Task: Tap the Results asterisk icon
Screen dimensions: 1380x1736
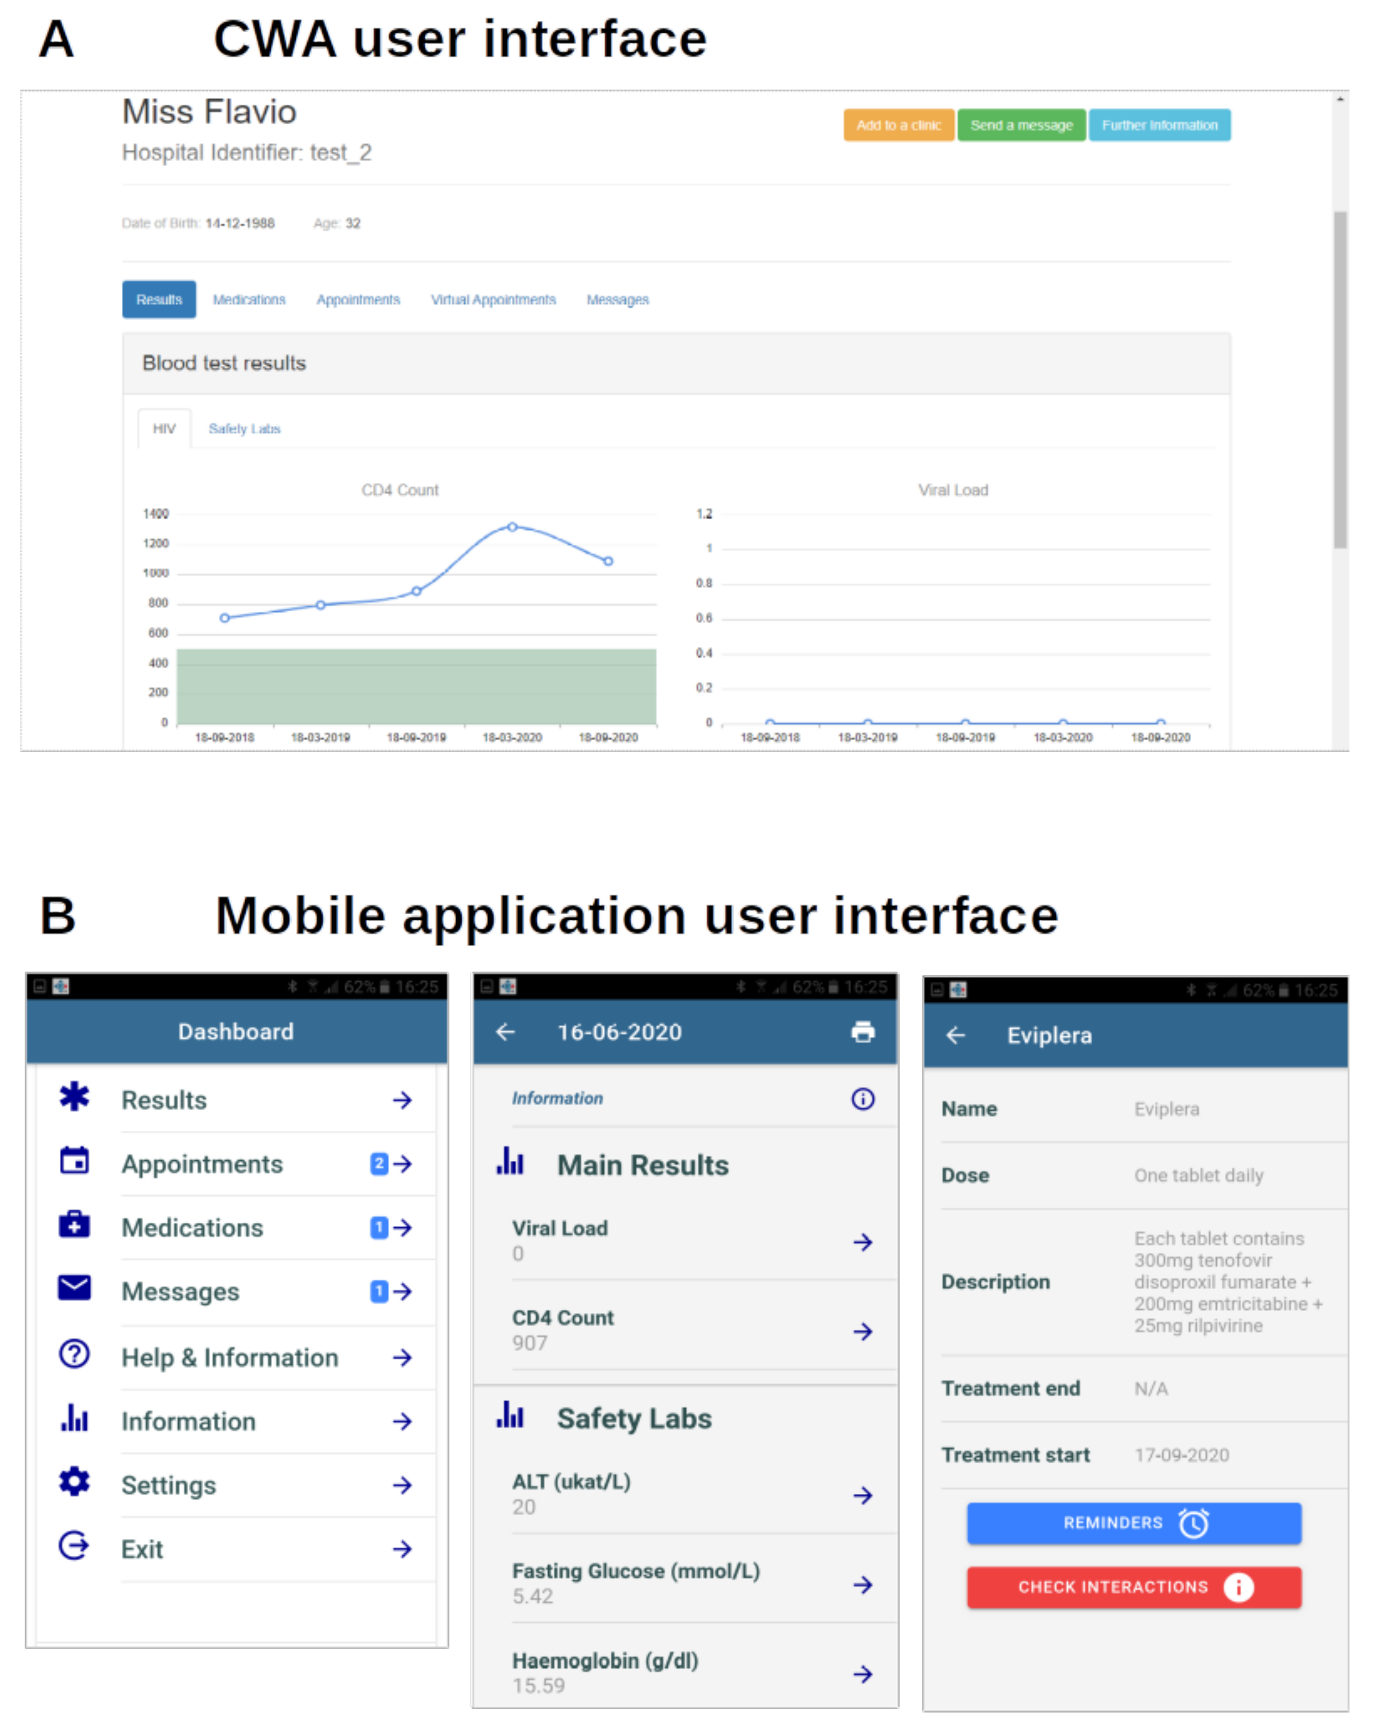Action: click(x=74, y=1097)
